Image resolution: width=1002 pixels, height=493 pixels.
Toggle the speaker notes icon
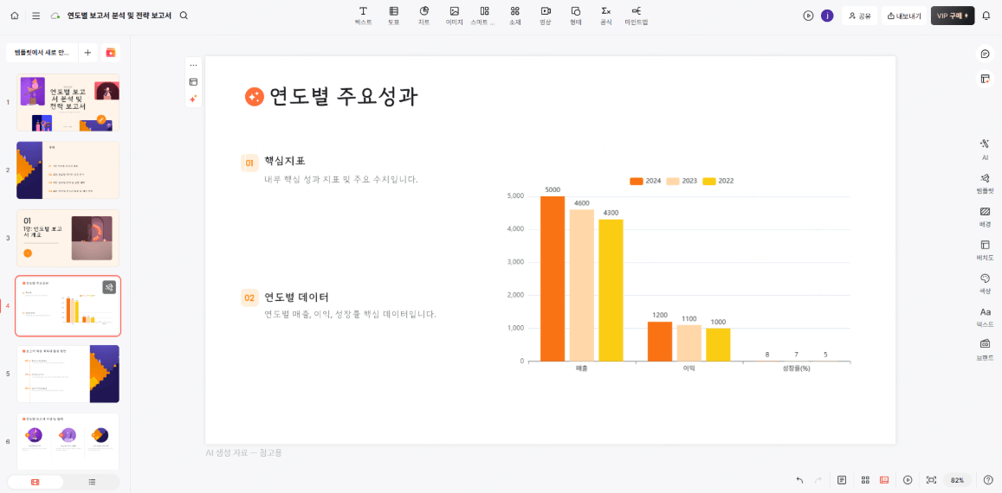pos(843,480)
